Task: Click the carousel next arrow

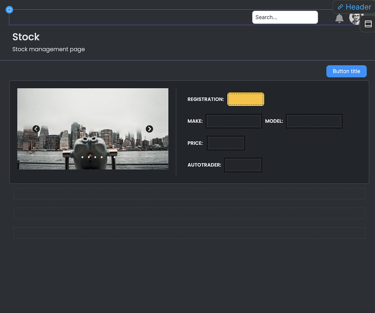Action: point(149,129)
